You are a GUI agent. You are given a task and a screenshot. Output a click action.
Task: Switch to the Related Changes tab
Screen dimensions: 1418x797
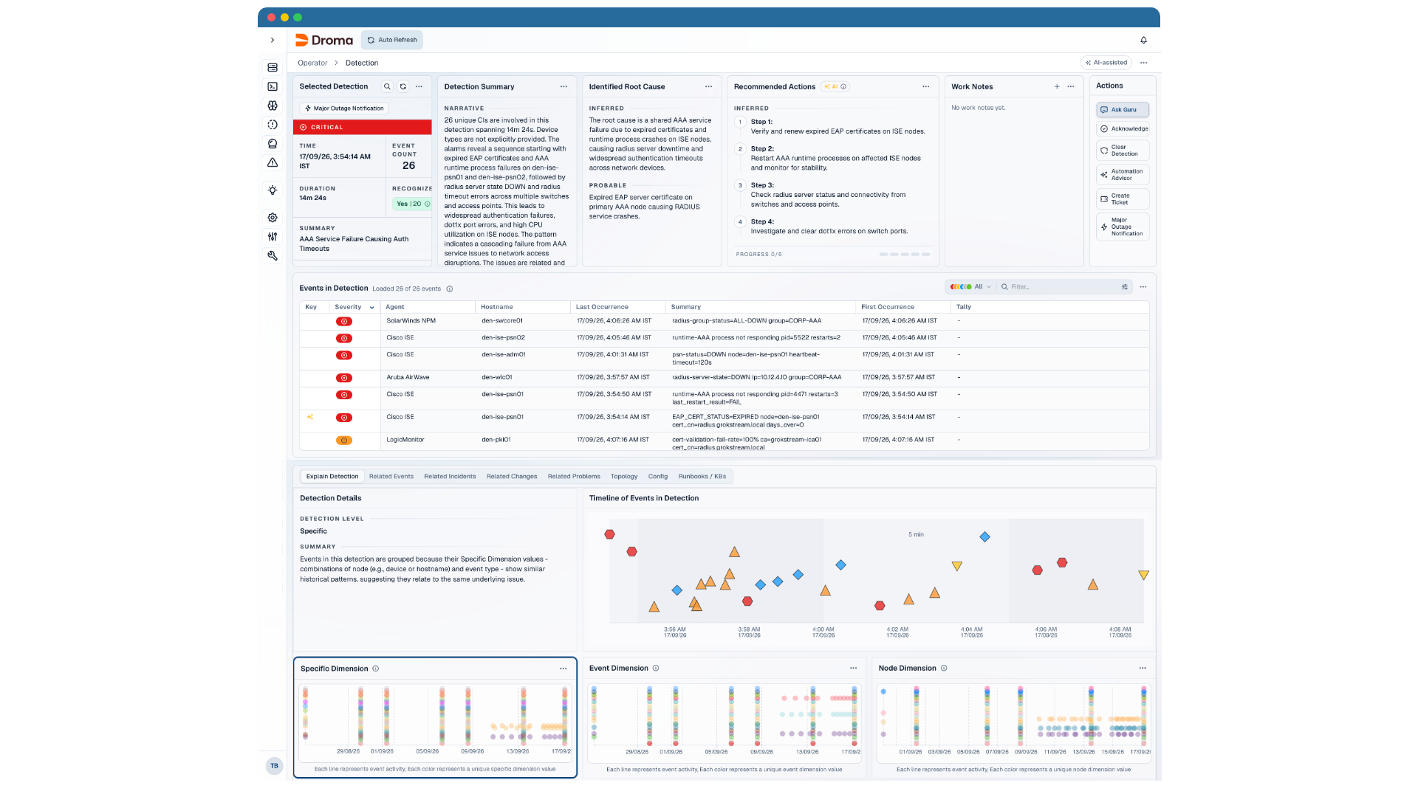tap(512, 476)
